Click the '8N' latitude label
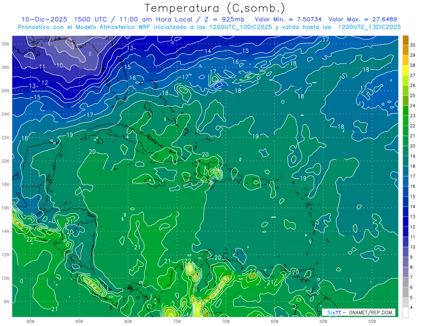 click(x=7, y=302)
